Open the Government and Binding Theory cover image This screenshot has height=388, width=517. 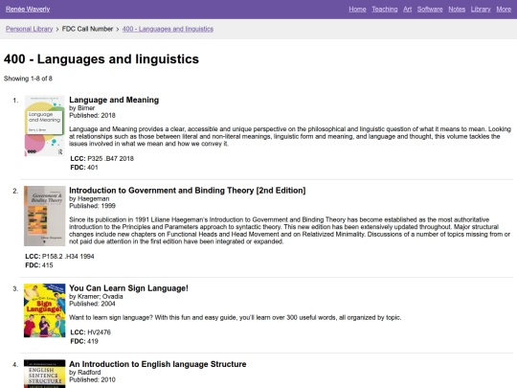(x=44, y=217)
